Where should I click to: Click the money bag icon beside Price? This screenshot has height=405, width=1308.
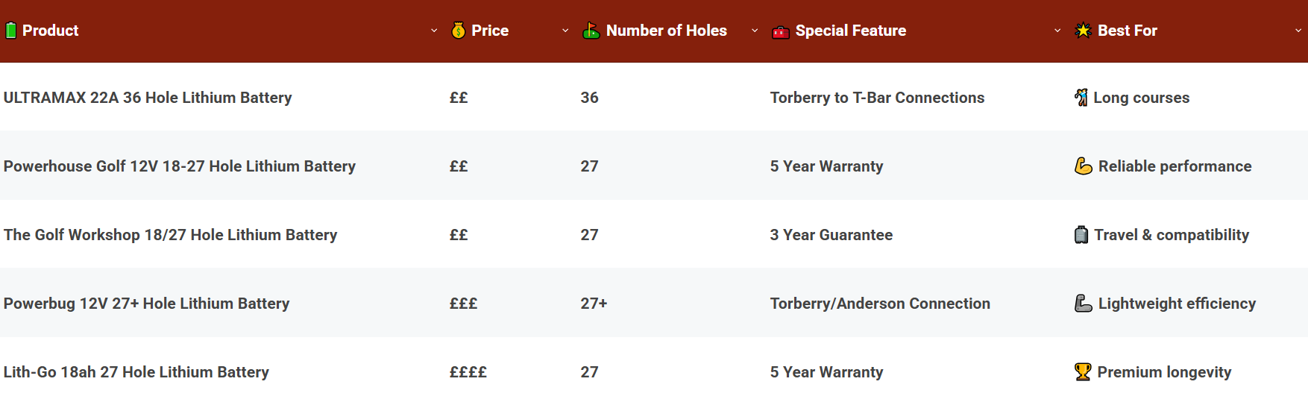[458, 31]
